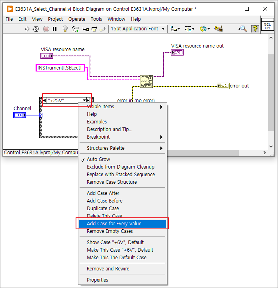Select the error out cluster terminal

pyautogui.click(x=223, y=86)
